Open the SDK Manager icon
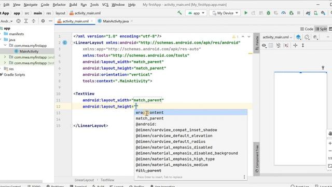Screen dimensions: 332x187 click(x=323, y=13)
